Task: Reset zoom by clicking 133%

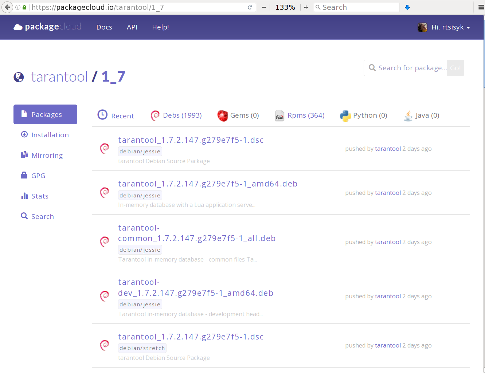Action: [285, 7]
